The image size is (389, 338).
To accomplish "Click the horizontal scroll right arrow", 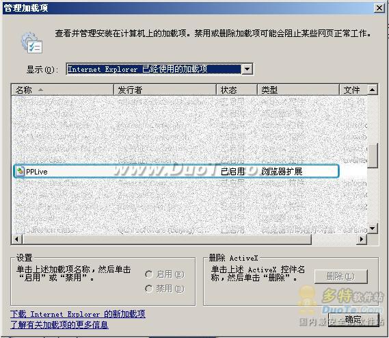I will (362, 239).
